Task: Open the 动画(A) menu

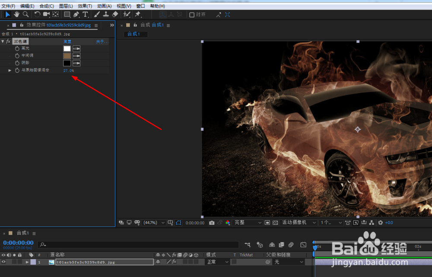Action: (104, 6)
